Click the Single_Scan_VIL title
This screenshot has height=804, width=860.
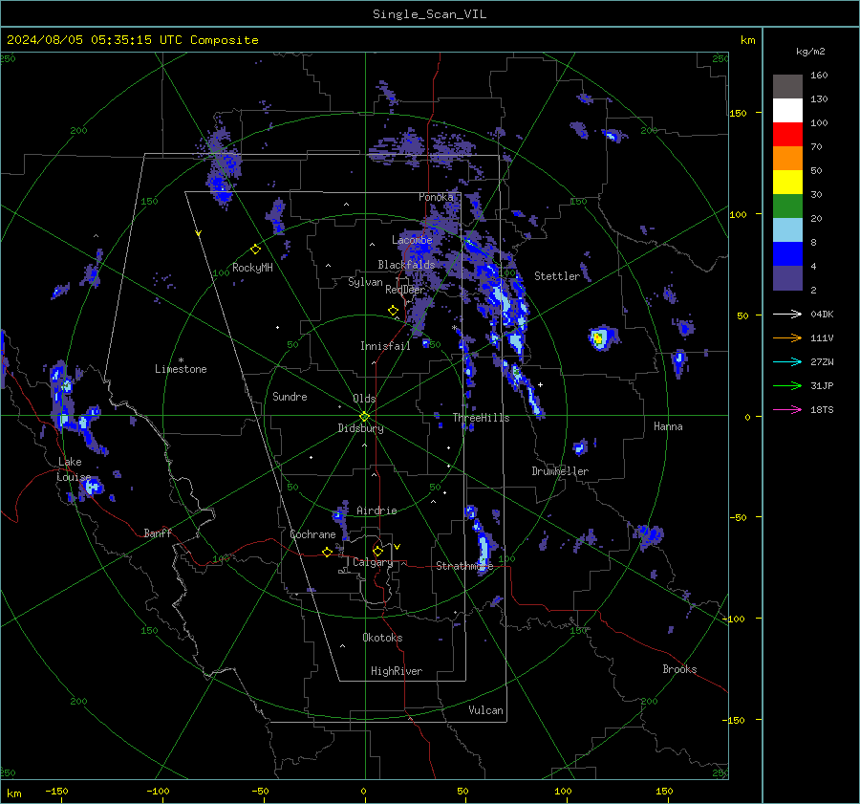point(429,14)
